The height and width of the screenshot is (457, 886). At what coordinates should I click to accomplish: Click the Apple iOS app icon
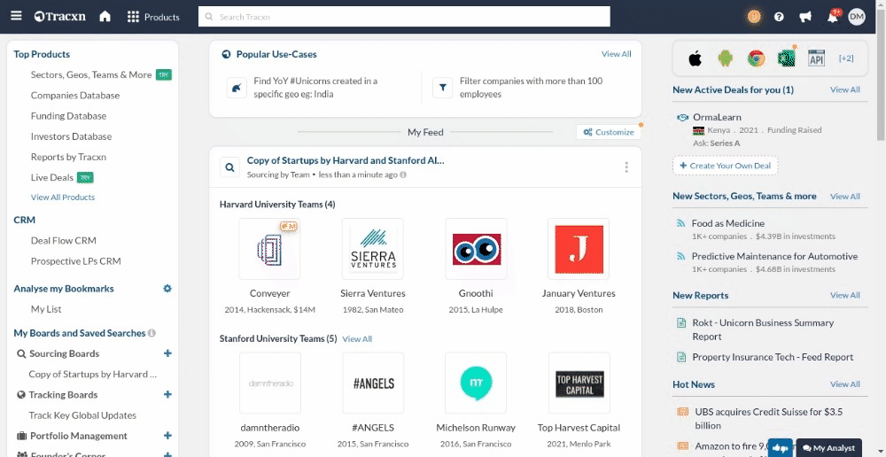[x=696, y=58]
